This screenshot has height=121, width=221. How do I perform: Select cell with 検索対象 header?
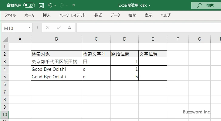pos(56,54)
